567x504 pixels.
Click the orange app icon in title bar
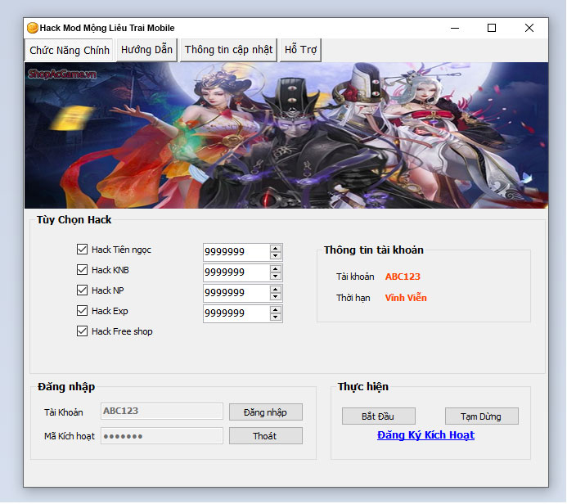(33, 28)
